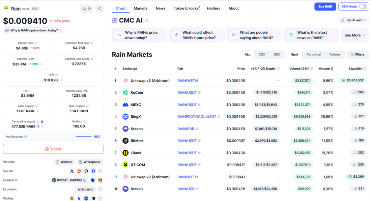371x201 pixels.
Task: Switch to the Chart tab
Action: pyautogui.click(x=121, y=8)
